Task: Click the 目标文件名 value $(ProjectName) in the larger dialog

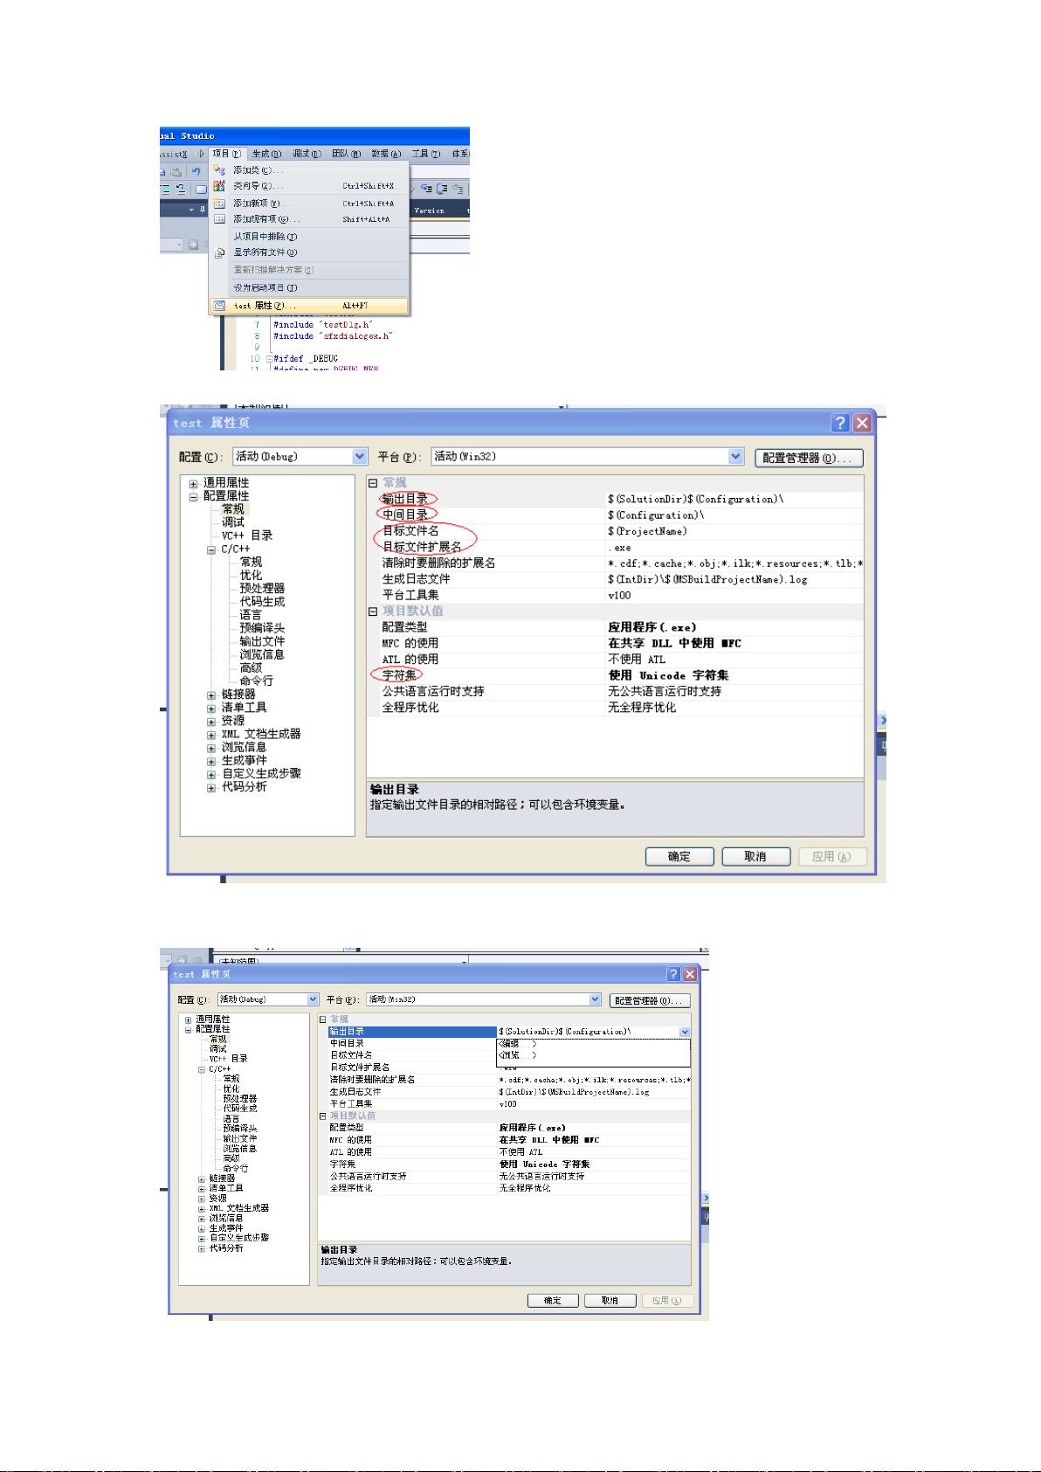Action: 648,531
